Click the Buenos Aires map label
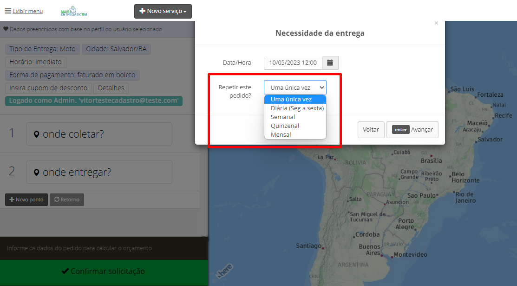Screen dimensions: 517x286 point(370,250)
